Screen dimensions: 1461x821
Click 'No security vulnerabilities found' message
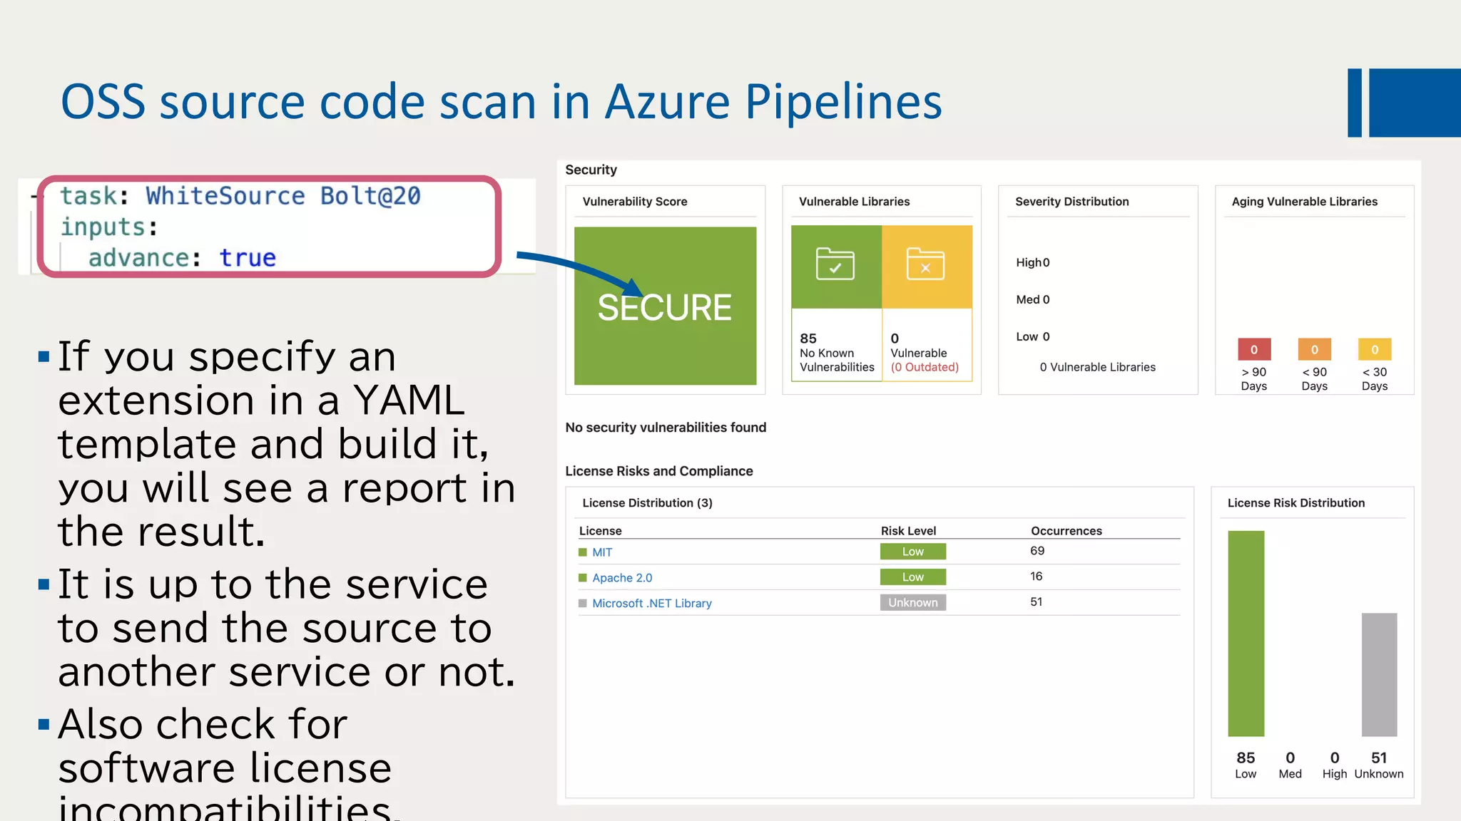click(x=666, y=428)
